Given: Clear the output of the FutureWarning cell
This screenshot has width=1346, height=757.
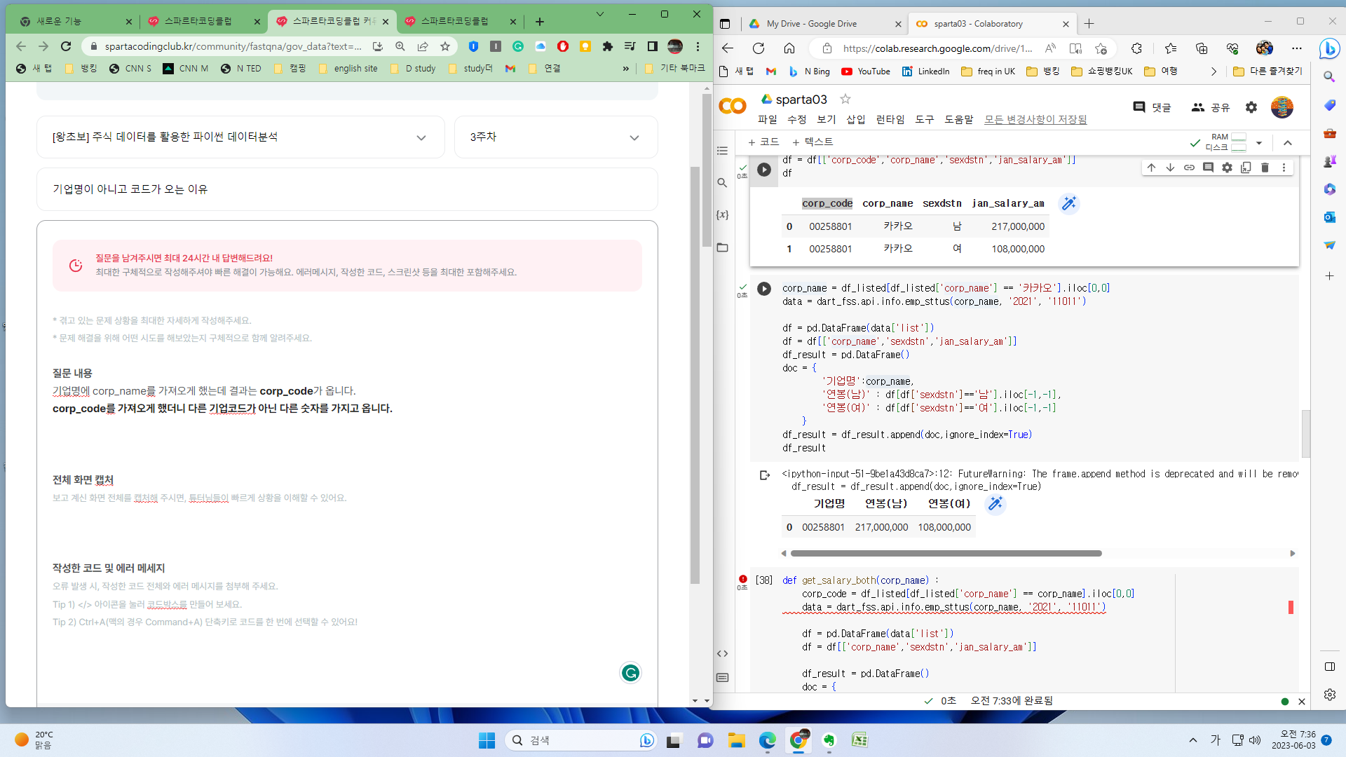Looking at the screenshot, I should (764, 475).
